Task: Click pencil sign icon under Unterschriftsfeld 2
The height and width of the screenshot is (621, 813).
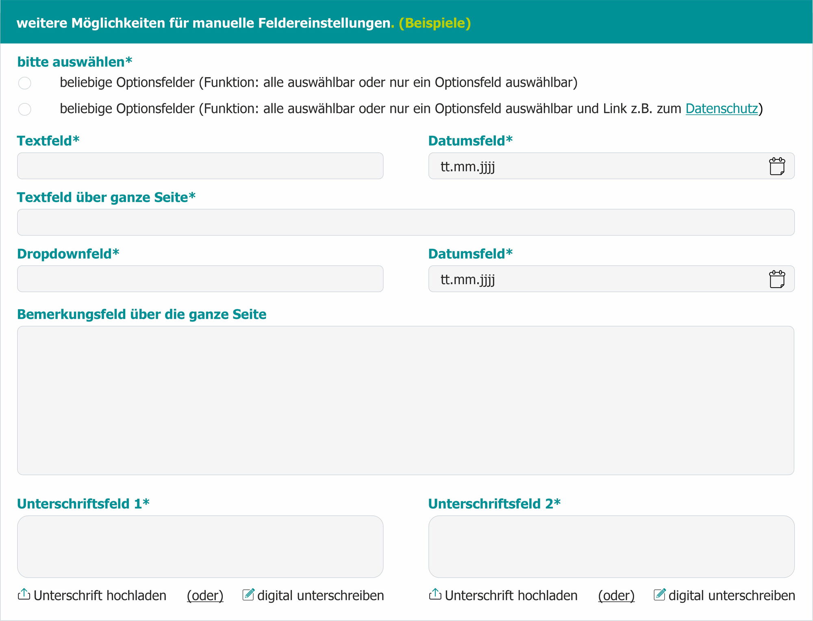Action: coord(659,595)
